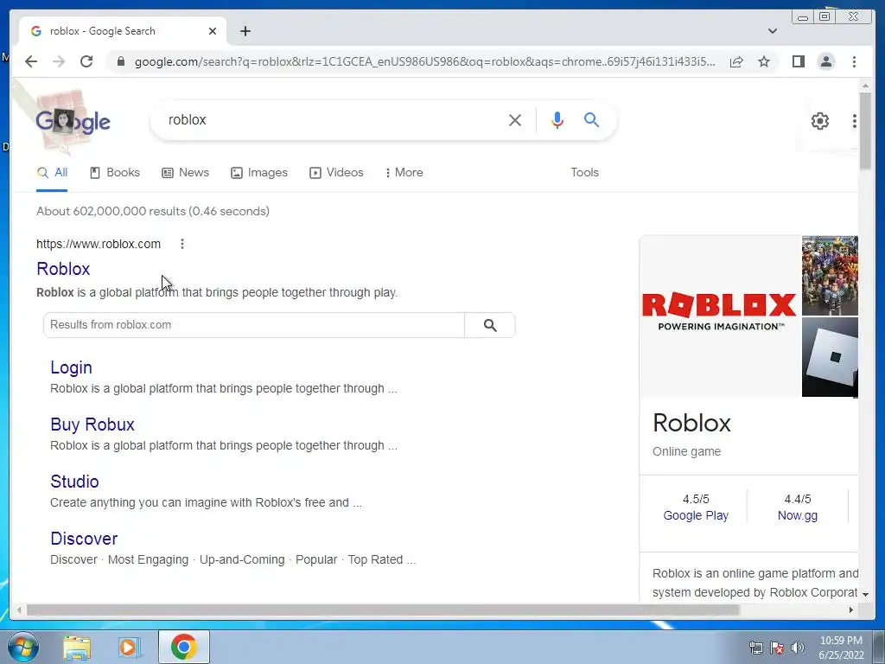885x664 pixels.
Task: Open Google quick settings gear
Action: 820,121
